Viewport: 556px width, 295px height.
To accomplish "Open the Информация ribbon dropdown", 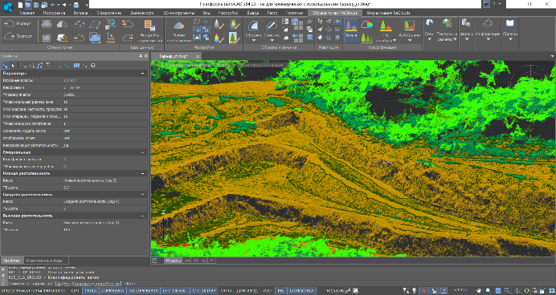I will click(488, 39).
